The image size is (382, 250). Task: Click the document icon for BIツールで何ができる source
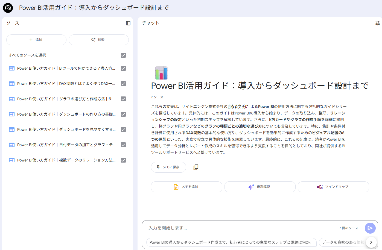click(12, 68)
